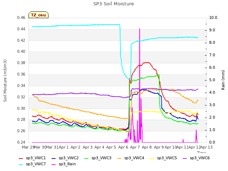Click the red sp3_VWC1 legend swatch

pyautogui.click(x=21, y=159)
